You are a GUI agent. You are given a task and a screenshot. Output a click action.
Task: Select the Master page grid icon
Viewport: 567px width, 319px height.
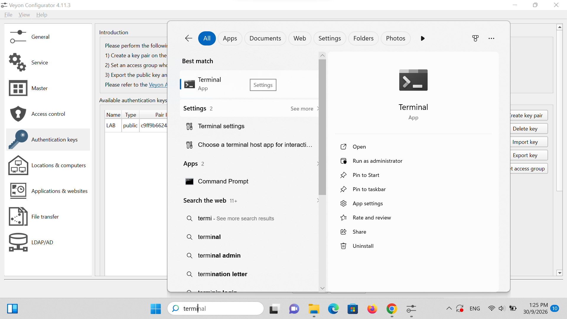[18, 88]
